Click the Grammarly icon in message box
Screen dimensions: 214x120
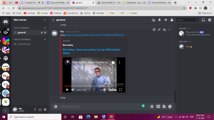143,106
